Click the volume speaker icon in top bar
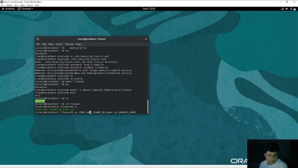This screenshot has width=298, height=168. coord(287,9)
